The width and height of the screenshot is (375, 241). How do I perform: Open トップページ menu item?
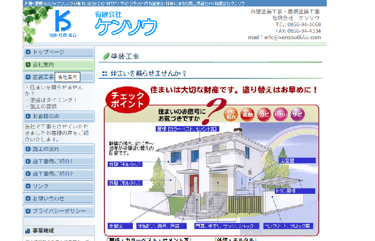[x=59, y=52]
